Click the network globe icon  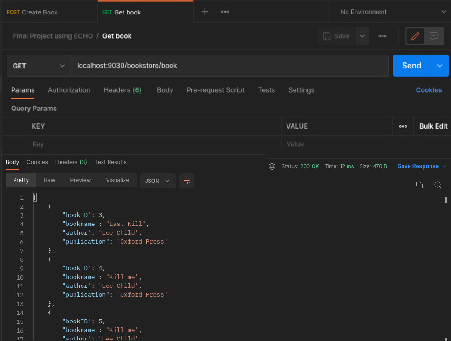tap(272, 166)
